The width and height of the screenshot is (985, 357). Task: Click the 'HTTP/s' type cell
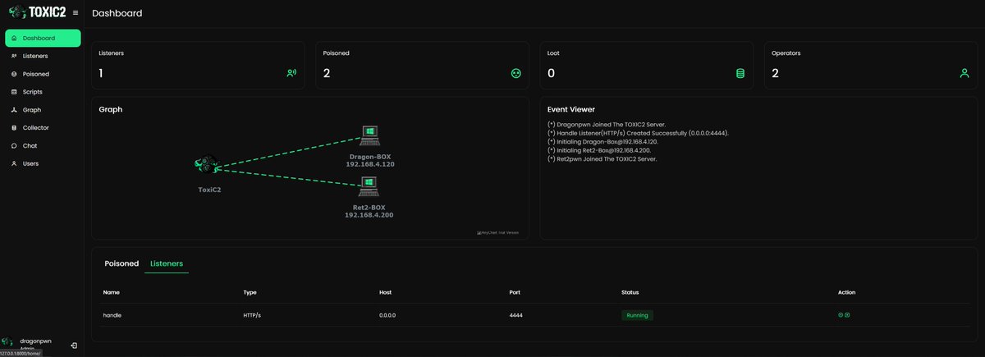click(254, 315)
